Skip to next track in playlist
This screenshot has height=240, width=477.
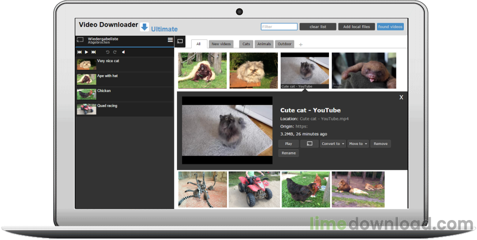click(94, 52)
